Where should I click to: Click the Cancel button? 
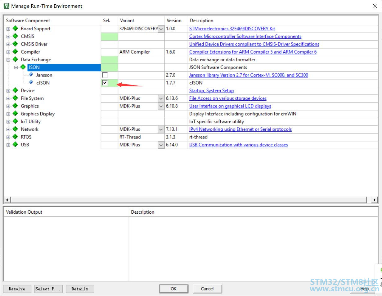207,289
